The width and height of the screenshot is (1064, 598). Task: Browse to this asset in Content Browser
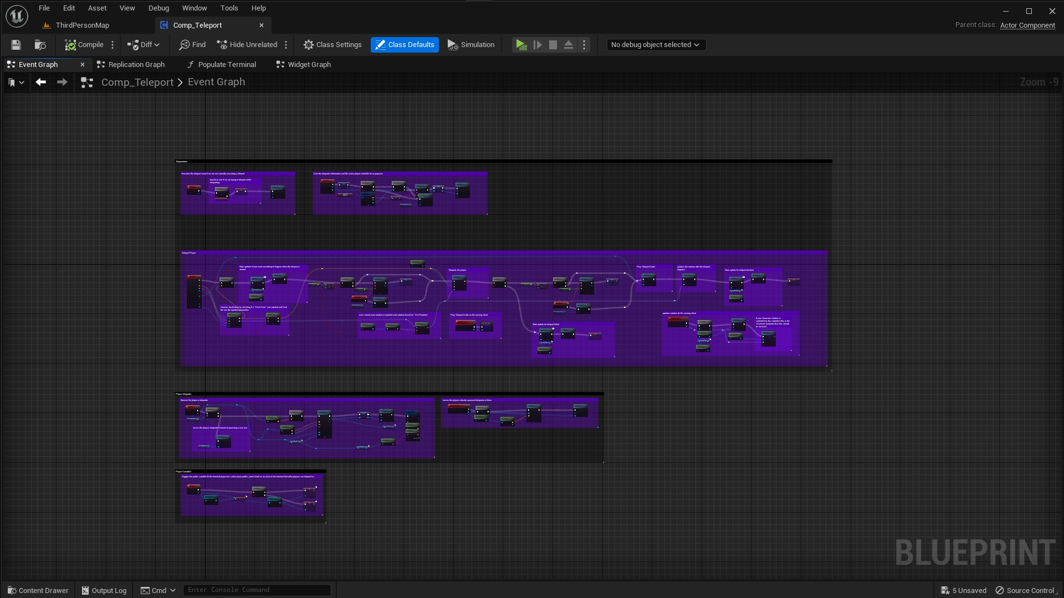pyautogui.click(x=40, y=44)
